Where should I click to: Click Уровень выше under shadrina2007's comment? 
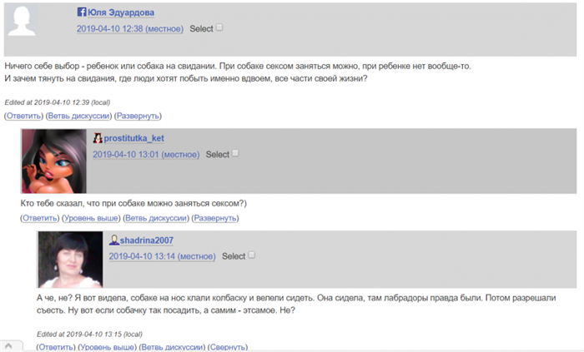[x=108, y=347]
